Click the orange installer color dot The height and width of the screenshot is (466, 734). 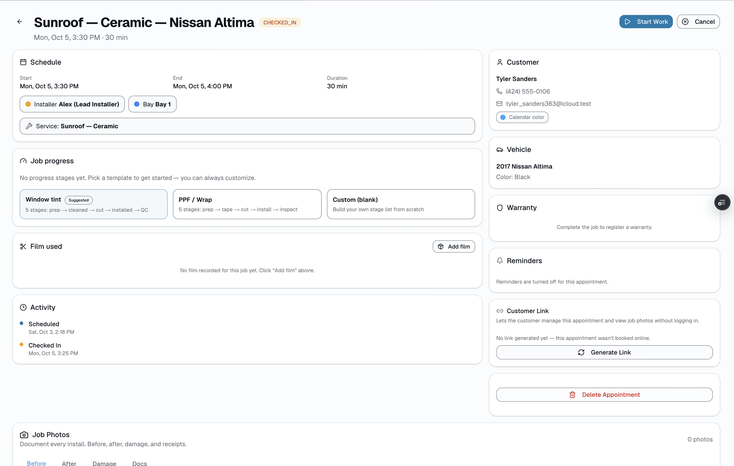tap(28, 104)
